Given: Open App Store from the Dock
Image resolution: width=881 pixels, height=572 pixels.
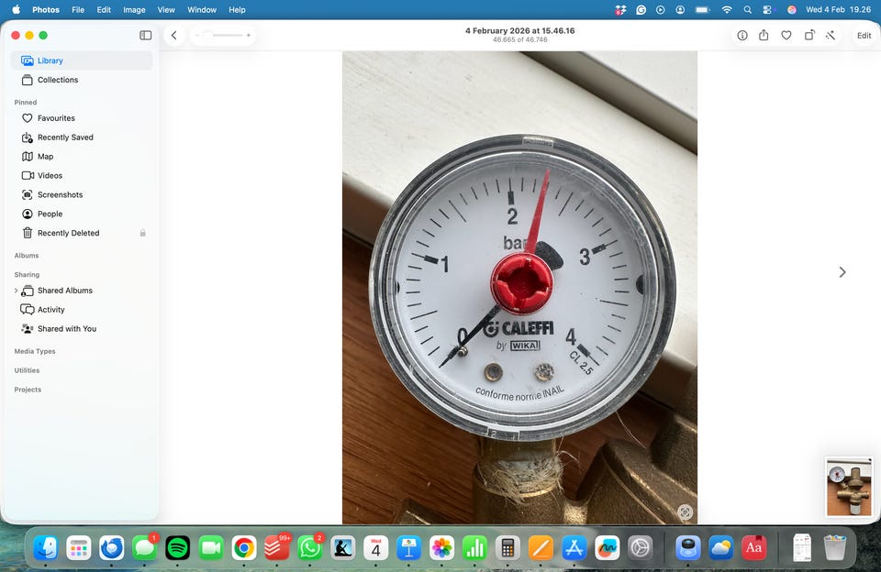Looking at the screenshot, I should tap(574, 547).
